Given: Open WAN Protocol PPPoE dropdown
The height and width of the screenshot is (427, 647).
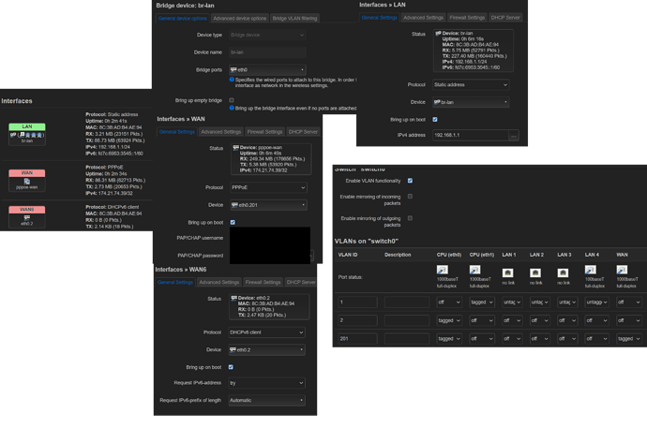Looking at the screenshot, I should click(268, 187).
